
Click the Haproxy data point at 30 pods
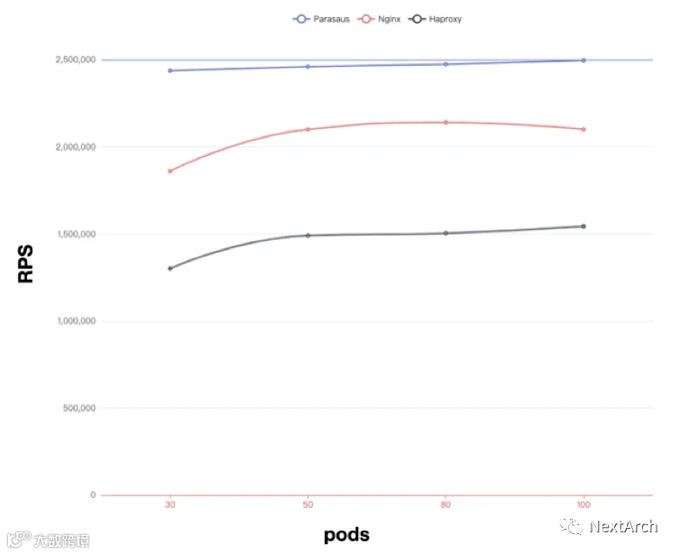[170, 269]
